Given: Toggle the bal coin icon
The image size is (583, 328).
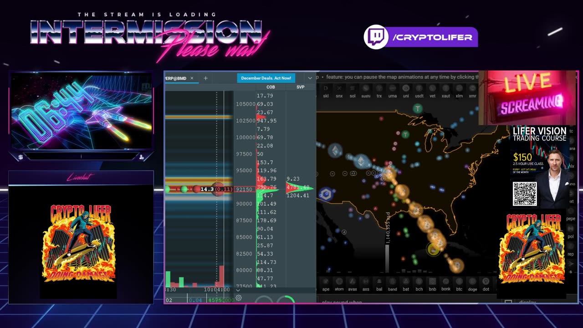Looking at the screenshot, I should (379, 282).
